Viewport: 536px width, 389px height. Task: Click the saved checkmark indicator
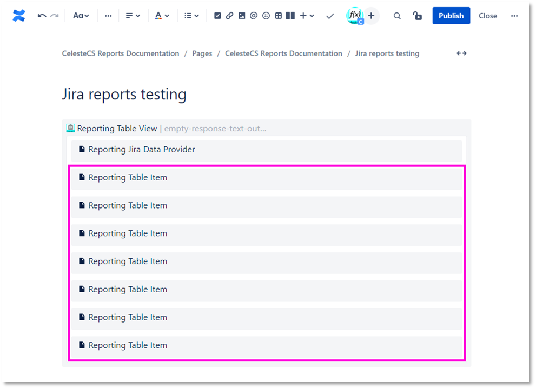point(330,16)
